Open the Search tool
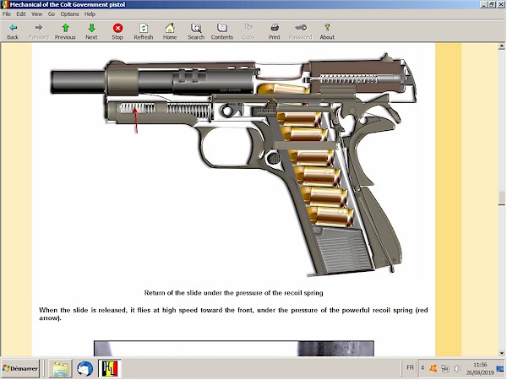The height and width of the screenshot is (380, 507). pyautogui.click(x=196, y=31)
